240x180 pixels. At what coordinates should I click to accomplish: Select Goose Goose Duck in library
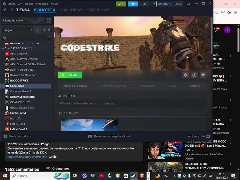pyautogui.click(x=26, y=107)
